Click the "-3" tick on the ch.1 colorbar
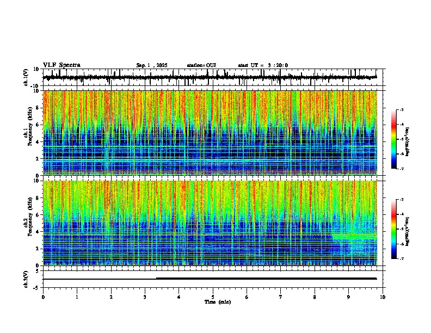 [x=401, y=110]
